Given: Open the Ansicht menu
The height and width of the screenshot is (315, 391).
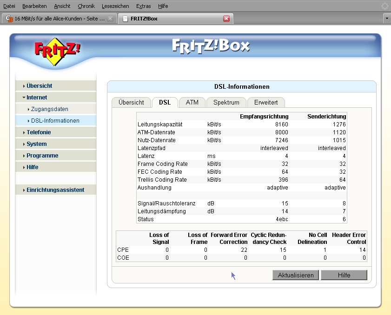Looking at the screenshot, I should pos(62,6).
